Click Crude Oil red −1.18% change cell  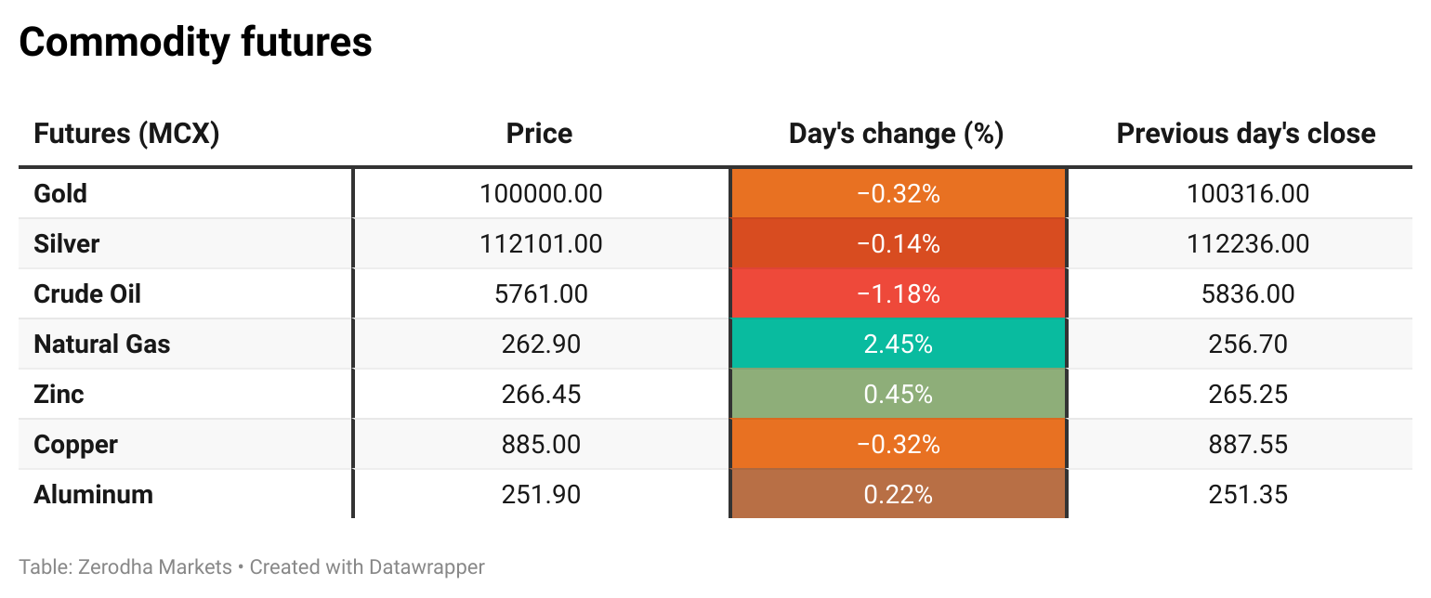coord(898,293)
